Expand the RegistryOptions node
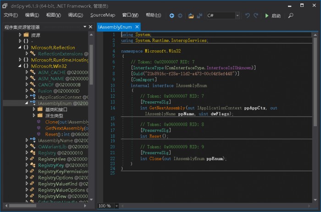The height and width of the screenshot is (212, 321). tap(27, 177)
